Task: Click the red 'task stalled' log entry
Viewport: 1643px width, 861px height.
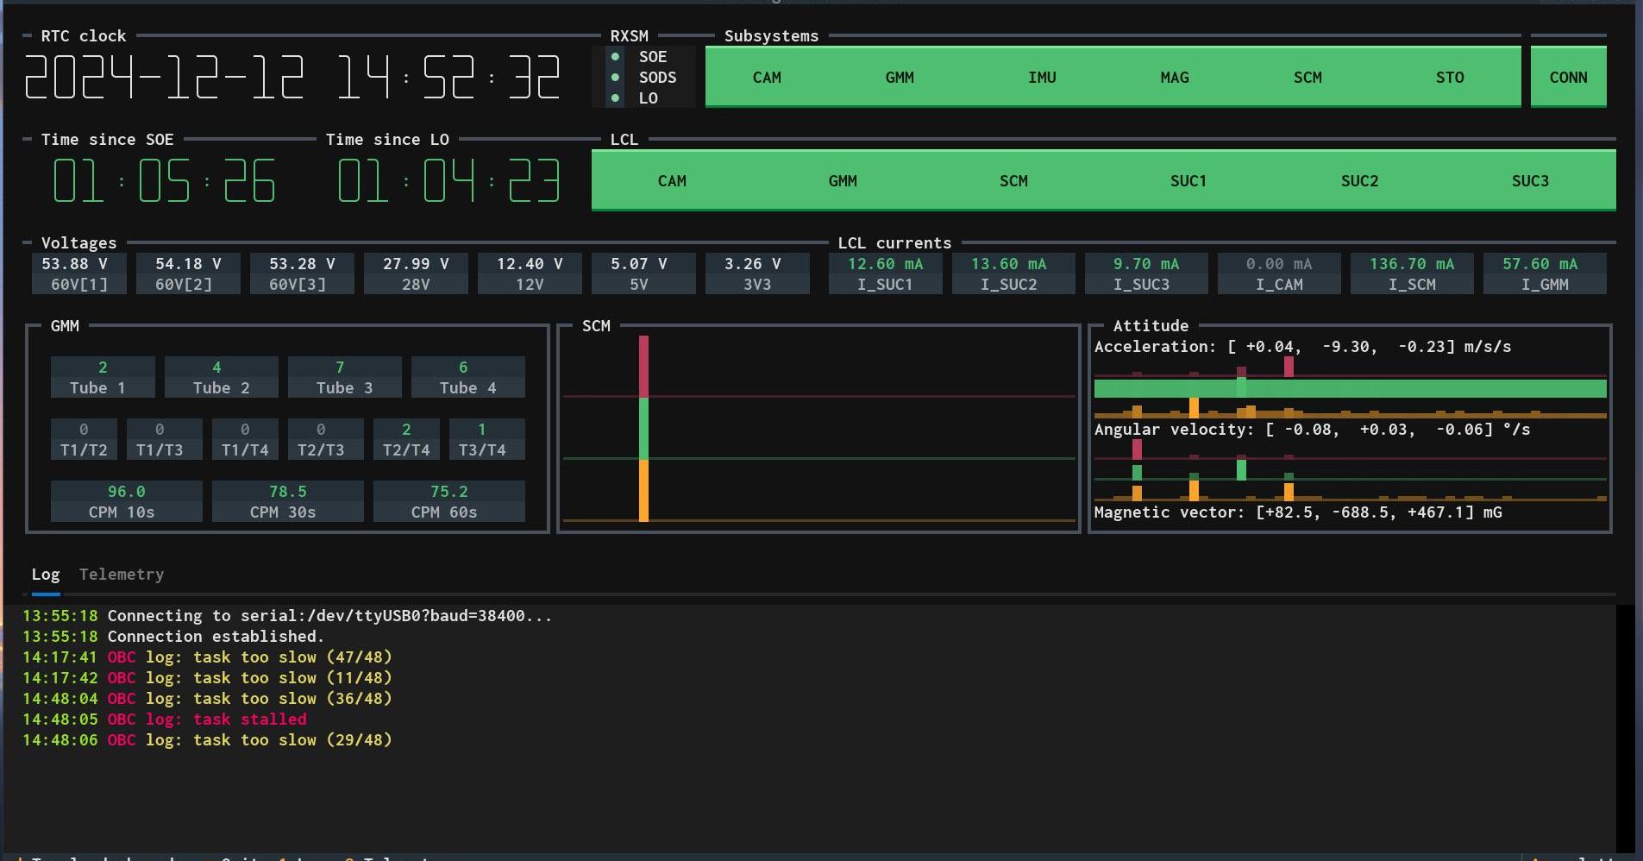Action: point(165,720)
